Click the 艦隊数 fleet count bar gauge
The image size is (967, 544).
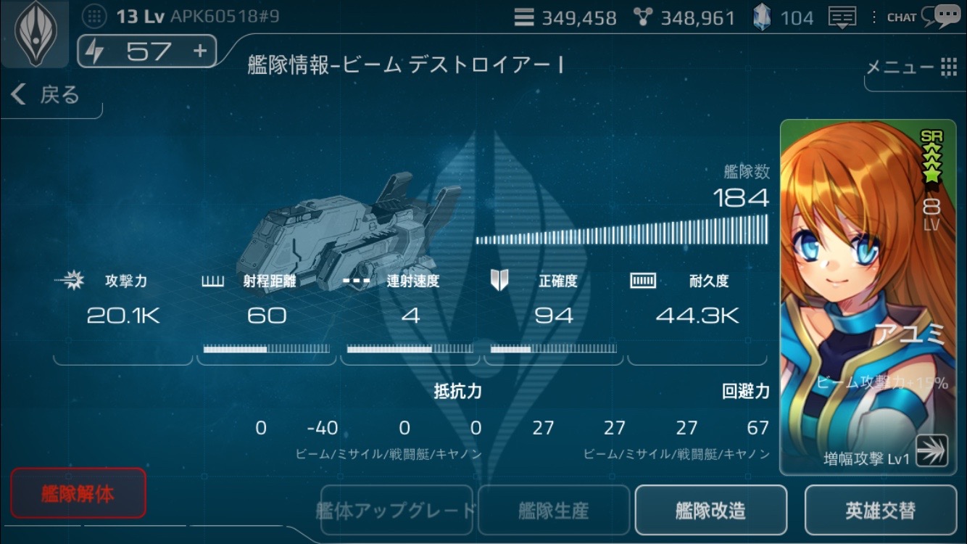pyautogui.click(x=622, y=229)
